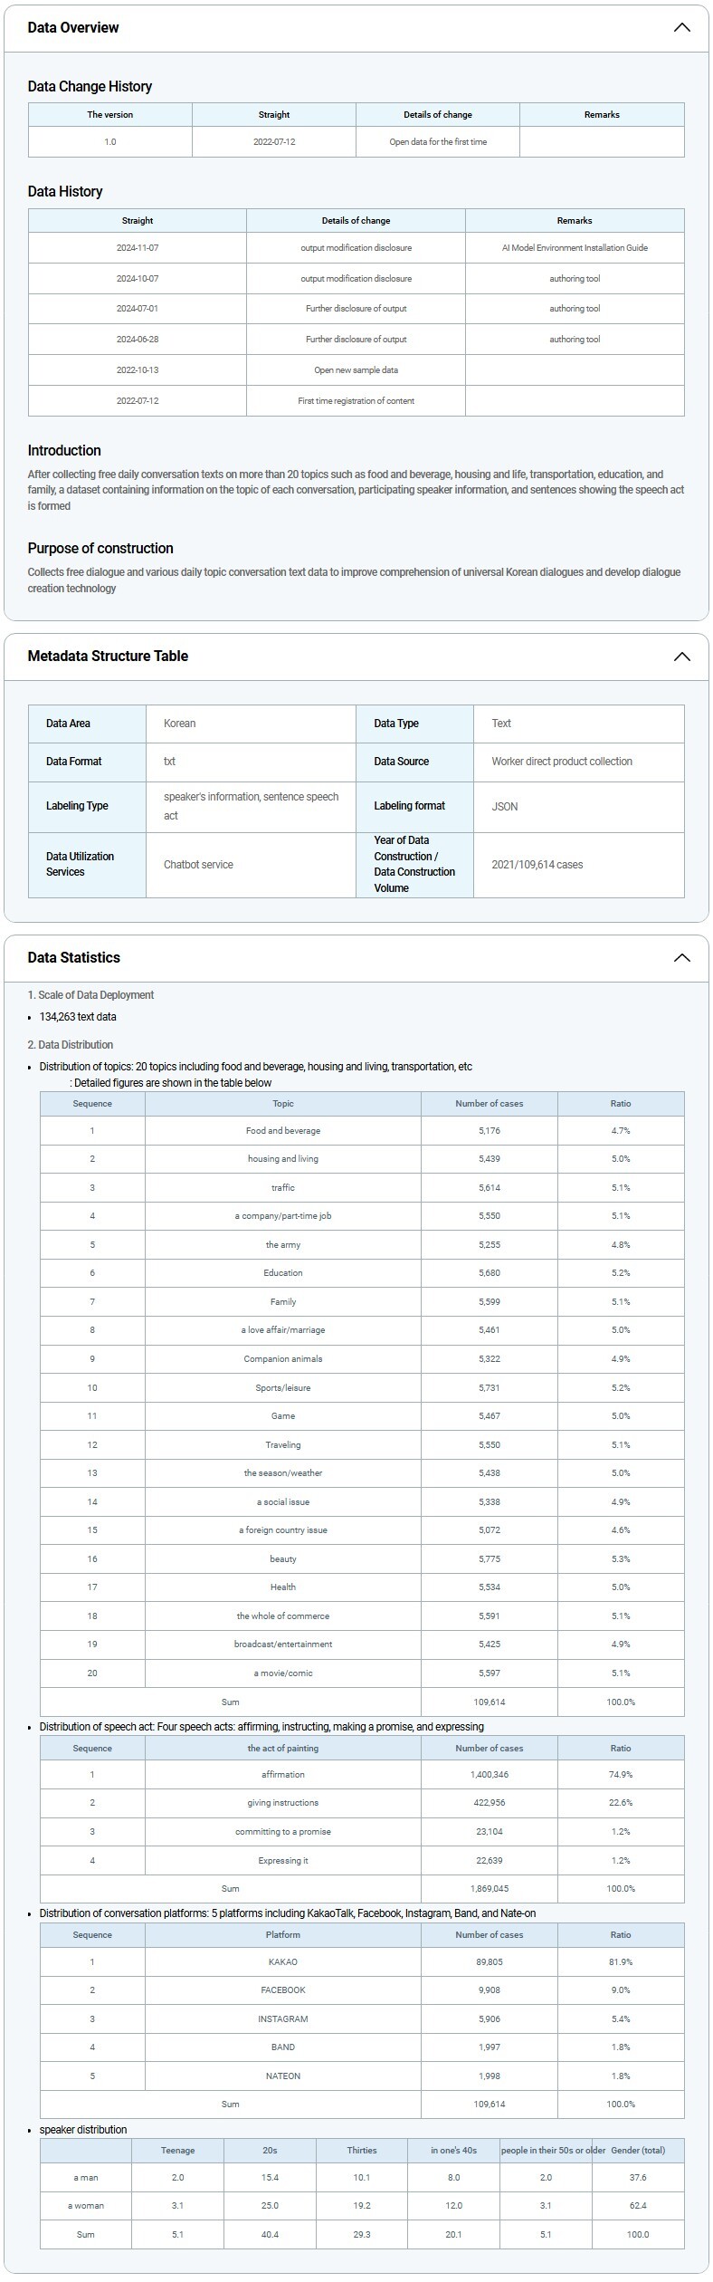Open AI Model Environment Installation Guide remark
This screenshot has width=713, height=2282.
coord(575,248)
